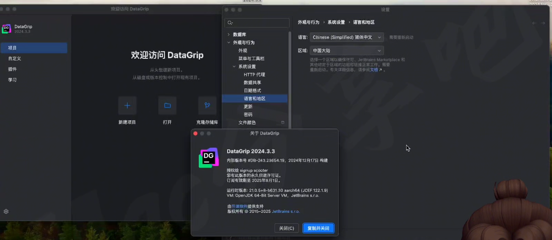Select 外观 in the settings tree
Screen dimensions: 552x240
243,50
